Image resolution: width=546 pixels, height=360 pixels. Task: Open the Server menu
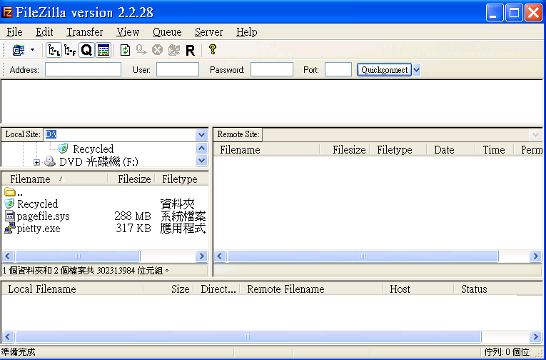[208, 32]
